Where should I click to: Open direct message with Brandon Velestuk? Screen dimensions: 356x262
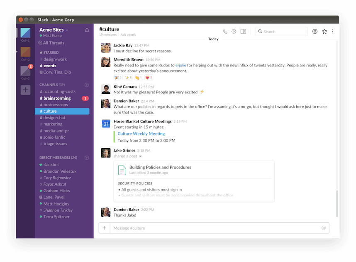(58, 171)
